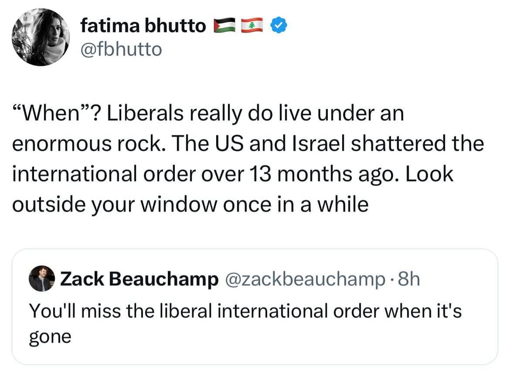Screen dimensions: 510x380
Task: Click the Palestinian flag emoji
Action: coord(224,25)
